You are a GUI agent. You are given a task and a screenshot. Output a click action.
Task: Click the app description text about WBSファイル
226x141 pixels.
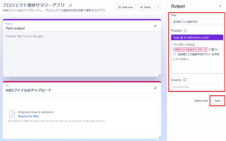(x=54, y=10)
